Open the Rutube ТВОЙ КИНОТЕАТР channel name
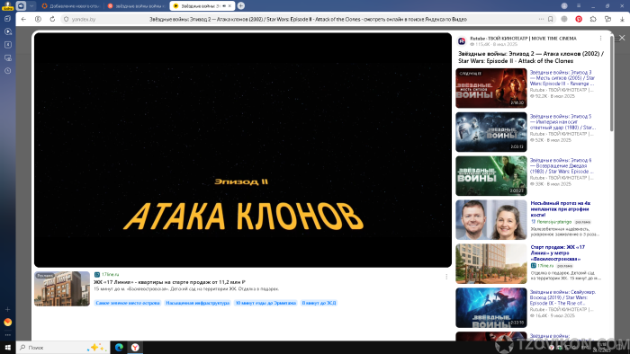Image resolution: width=630 pixels, height=354 pixels. click(x=523, y=39)
